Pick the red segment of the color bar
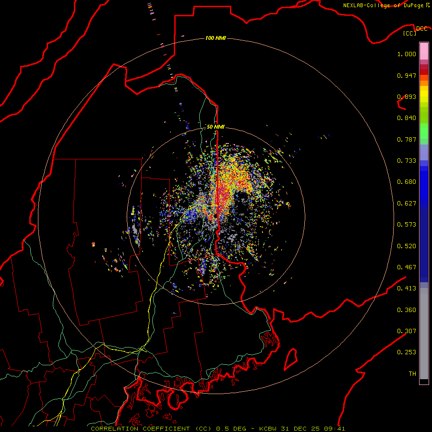This screenshot has width=432, height=432. click(424, 72)
